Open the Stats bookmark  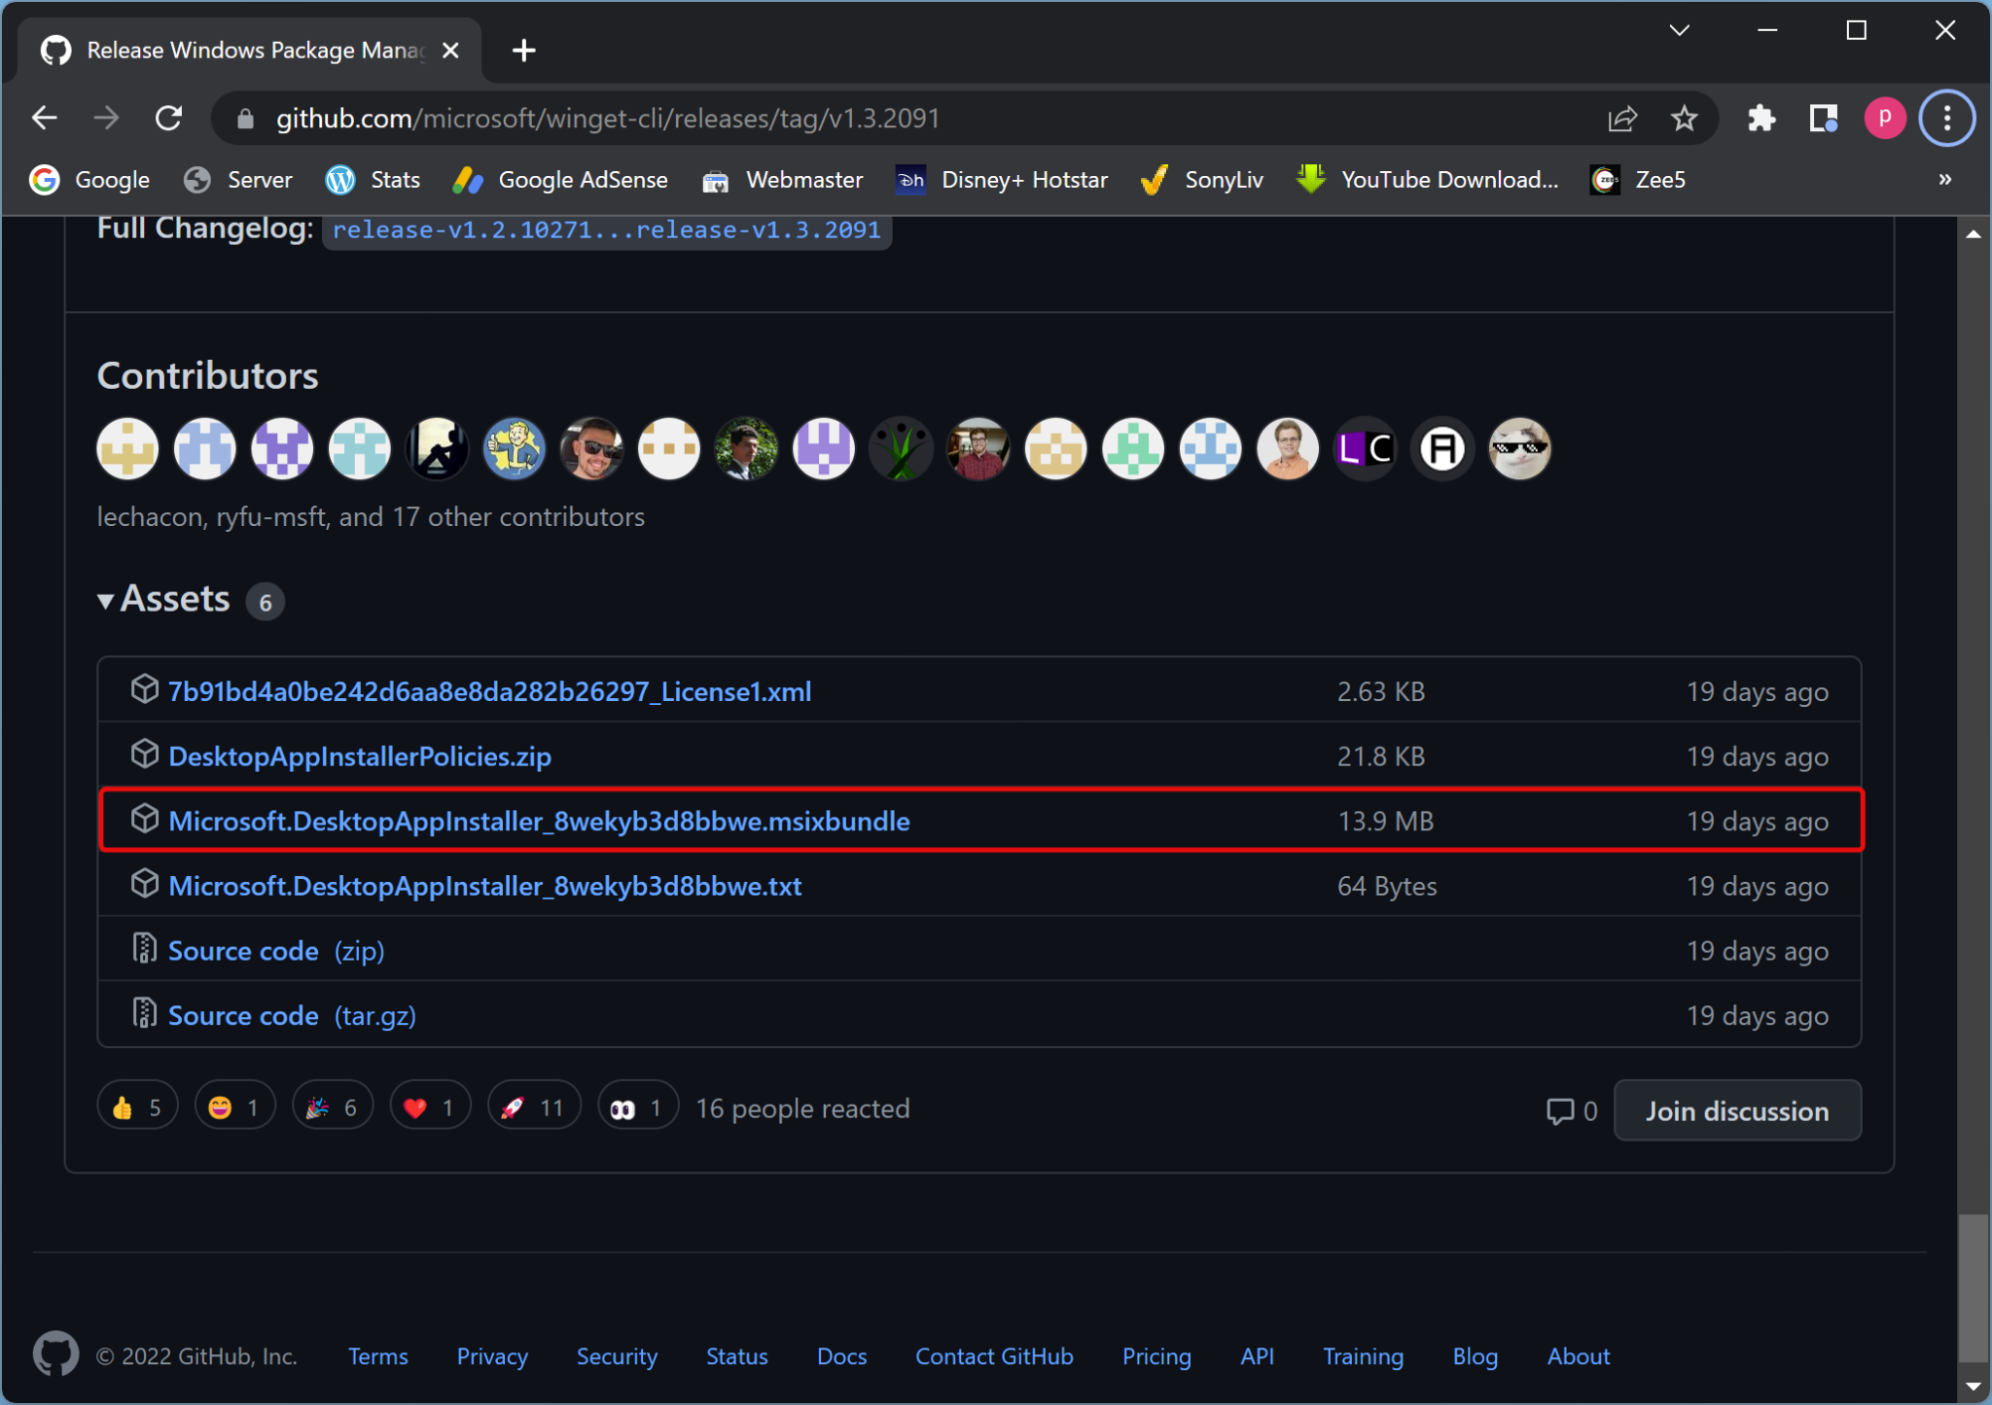click(x=373, y=180)
